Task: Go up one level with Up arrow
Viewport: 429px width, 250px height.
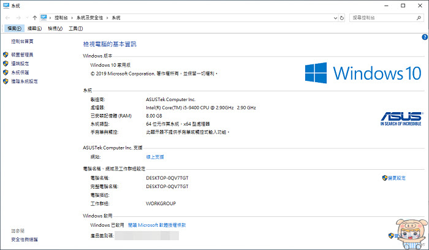Action: click(x=35, y=18)
